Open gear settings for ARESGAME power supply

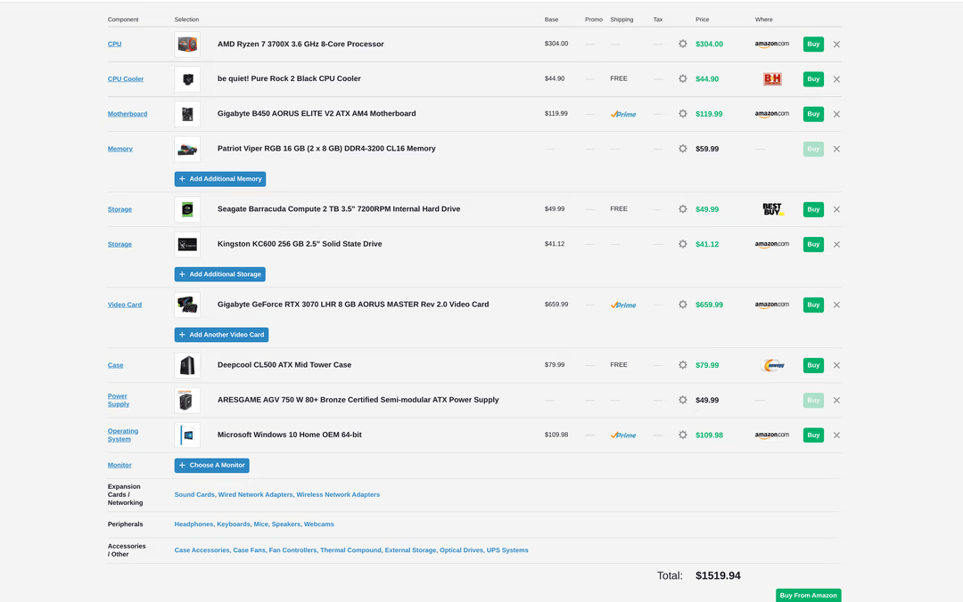682,400
